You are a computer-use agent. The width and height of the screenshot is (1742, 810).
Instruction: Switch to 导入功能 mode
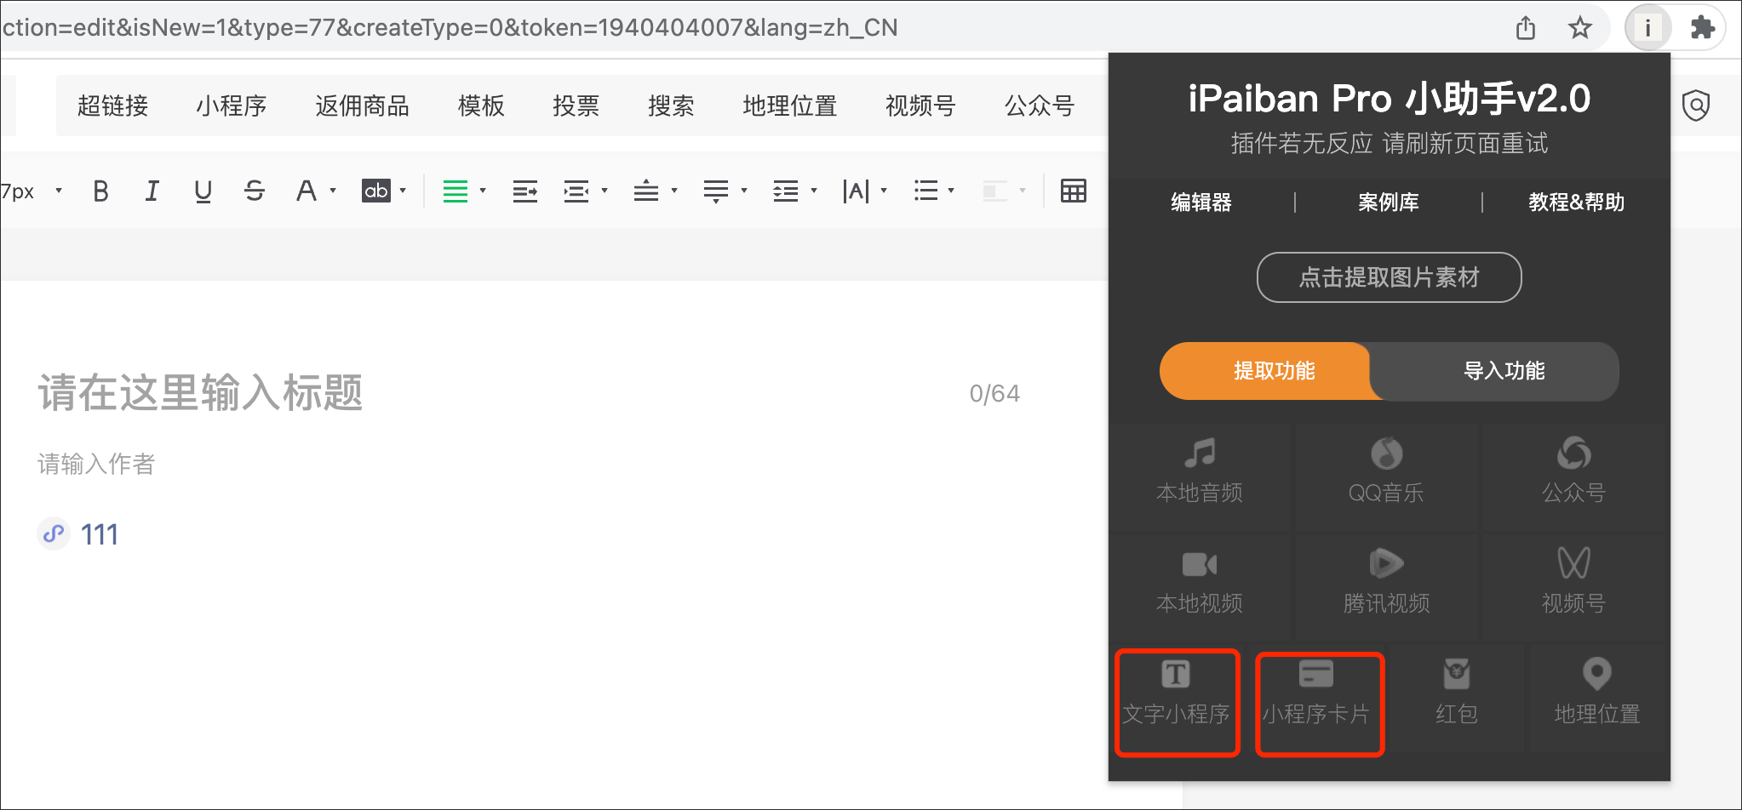(1503, 371)
